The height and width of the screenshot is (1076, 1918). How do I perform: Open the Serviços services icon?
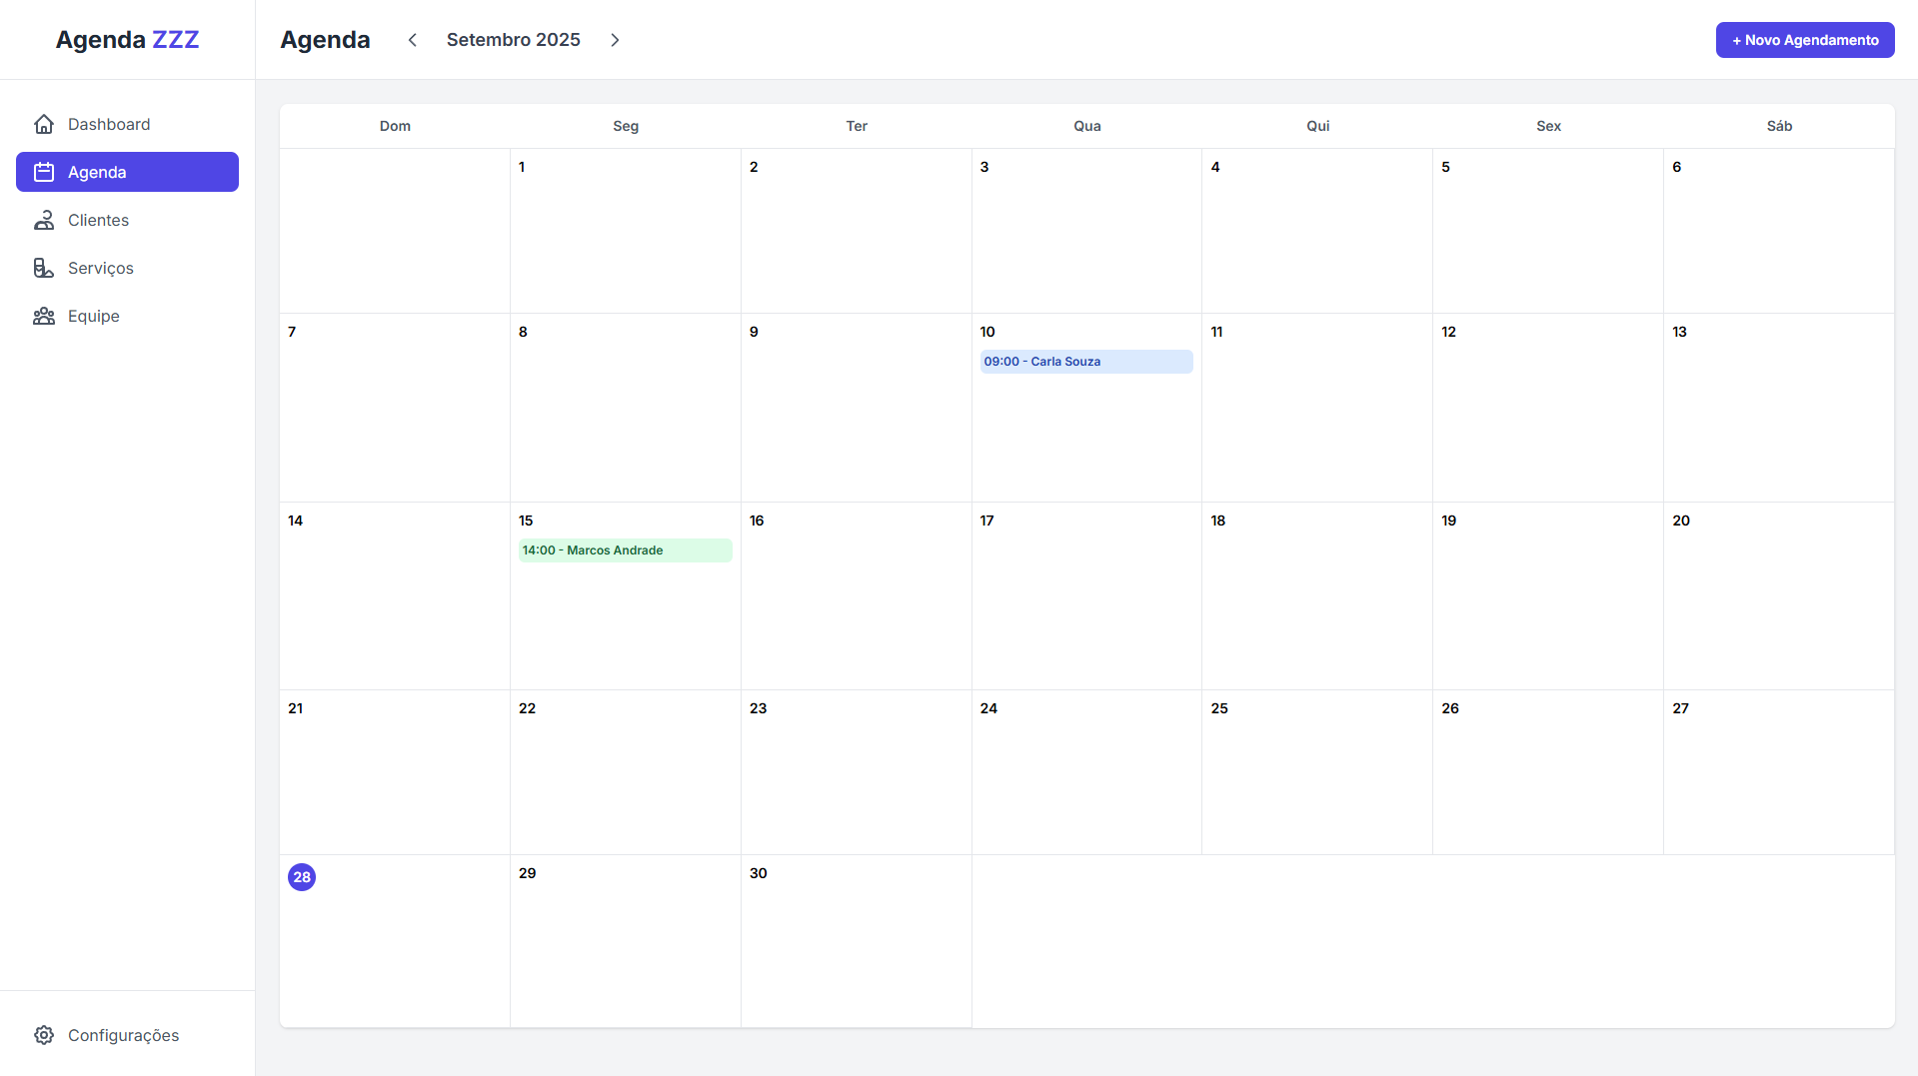[44, 268]
